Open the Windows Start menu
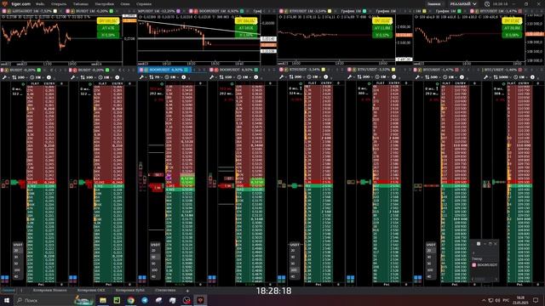 [x=6, y=300]
